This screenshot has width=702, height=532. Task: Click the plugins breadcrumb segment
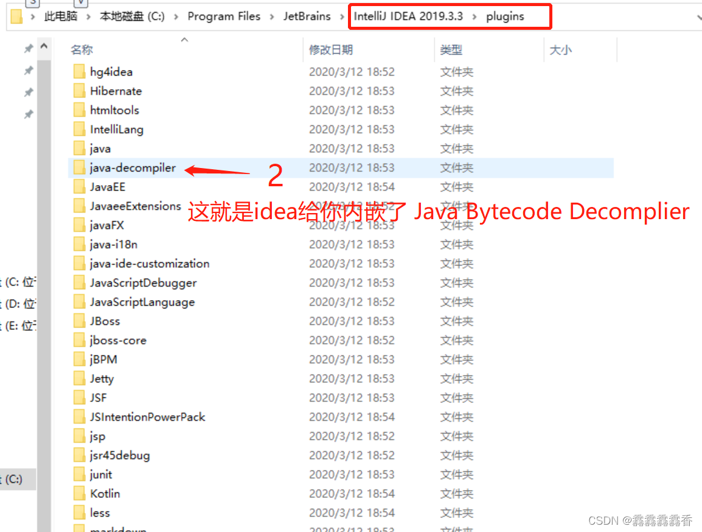505,16
